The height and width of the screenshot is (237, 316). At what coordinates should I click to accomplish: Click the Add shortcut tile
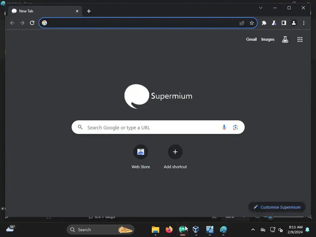click(x=175, y=157)
